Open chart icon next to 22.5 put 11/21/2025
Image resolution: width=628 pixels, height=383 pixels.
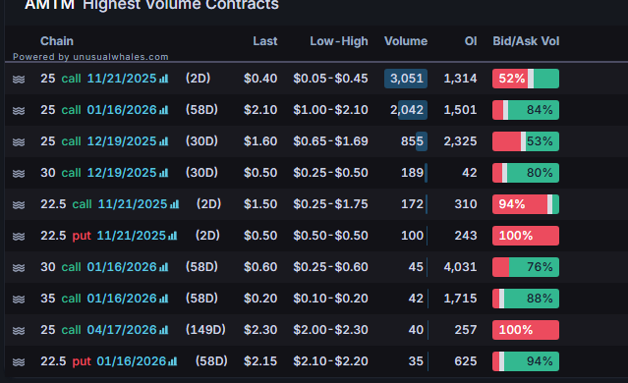[x=173, y=236]
